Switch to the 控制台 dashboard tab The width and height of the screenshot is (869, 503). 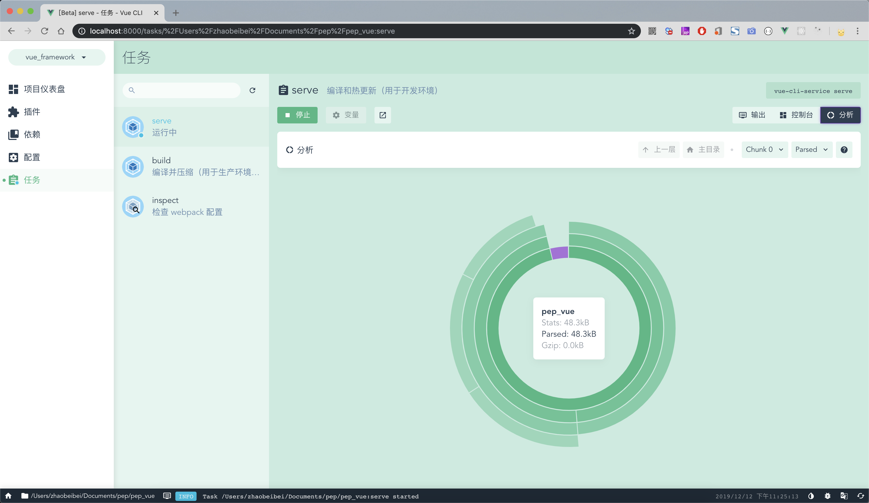pyautogui.click(x=796, y=115)
